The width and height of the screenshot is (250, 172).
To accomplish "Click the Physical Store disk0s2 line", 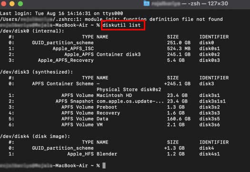I will [129, 89].
